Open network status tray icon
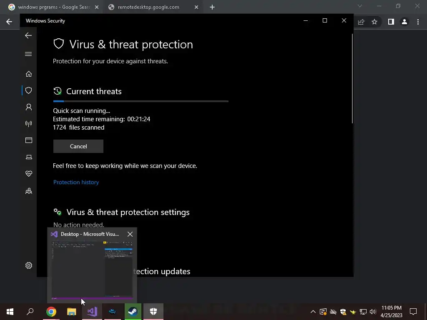 tap(363, 312)
